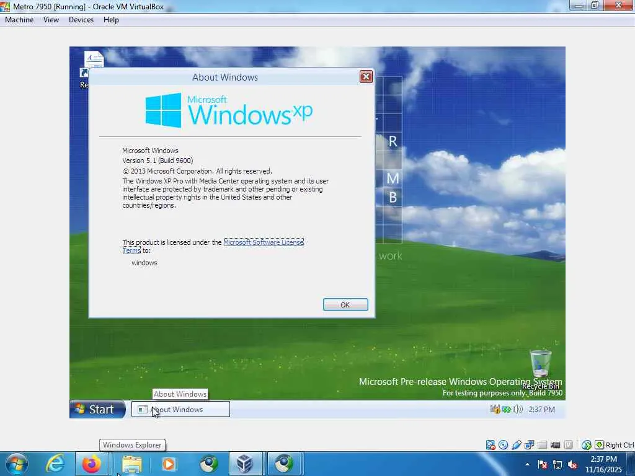Viewport: 635px width, 476px height.
Task: Switch to Firefox on the host taskbar
Action: 92,464
